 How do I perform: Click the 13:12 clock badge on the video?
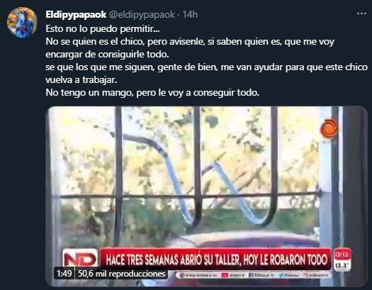point(342,255)
